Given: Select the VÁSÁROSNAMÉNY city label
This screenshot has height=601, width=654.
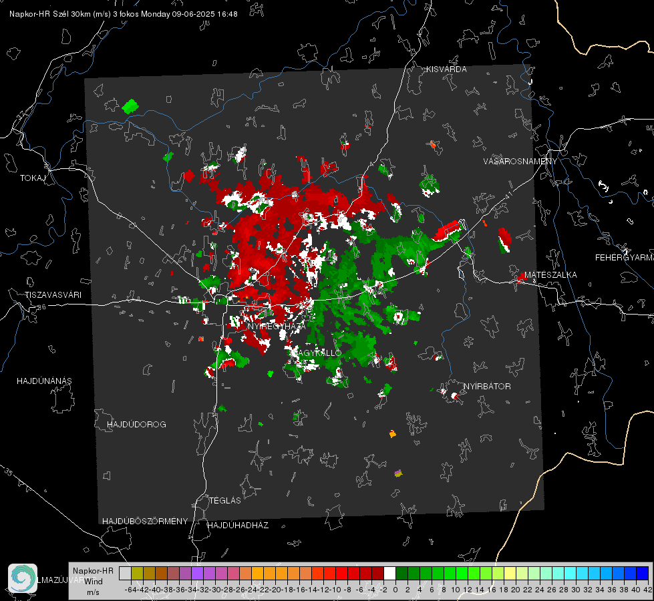Looking at the screenshot, I should point(520,162).
